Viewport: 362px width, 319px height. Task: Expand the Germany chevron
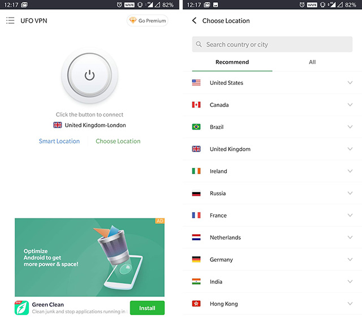(x=350, y=260)
